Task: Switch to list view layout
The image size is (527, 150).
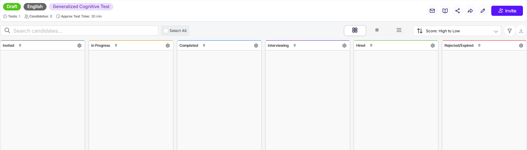Action: [399, 30]
